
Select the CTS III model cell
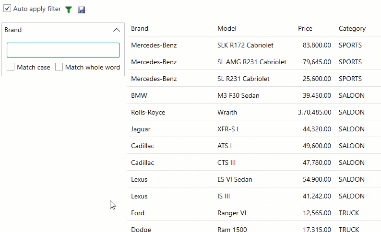tap(226, 162)
